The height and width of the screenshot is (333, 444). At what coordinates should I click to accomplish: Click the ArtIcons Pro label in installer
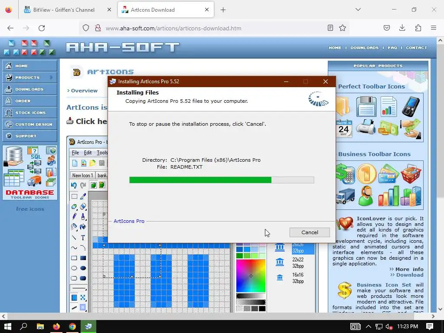[129, 221]
